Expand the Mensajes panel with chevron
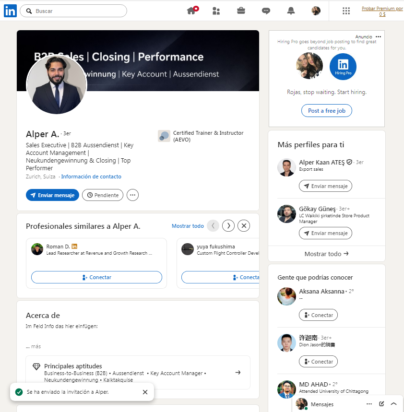 (393, 404)
